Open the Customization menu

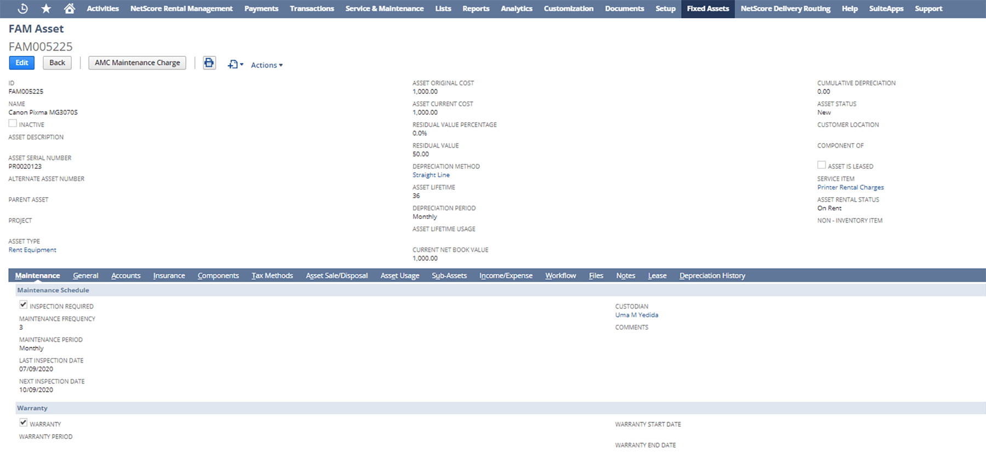coord(569,9)
